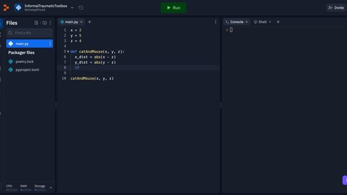The image size is (347, 195).
Task: Close the Console tab
Action: point(247,22)
